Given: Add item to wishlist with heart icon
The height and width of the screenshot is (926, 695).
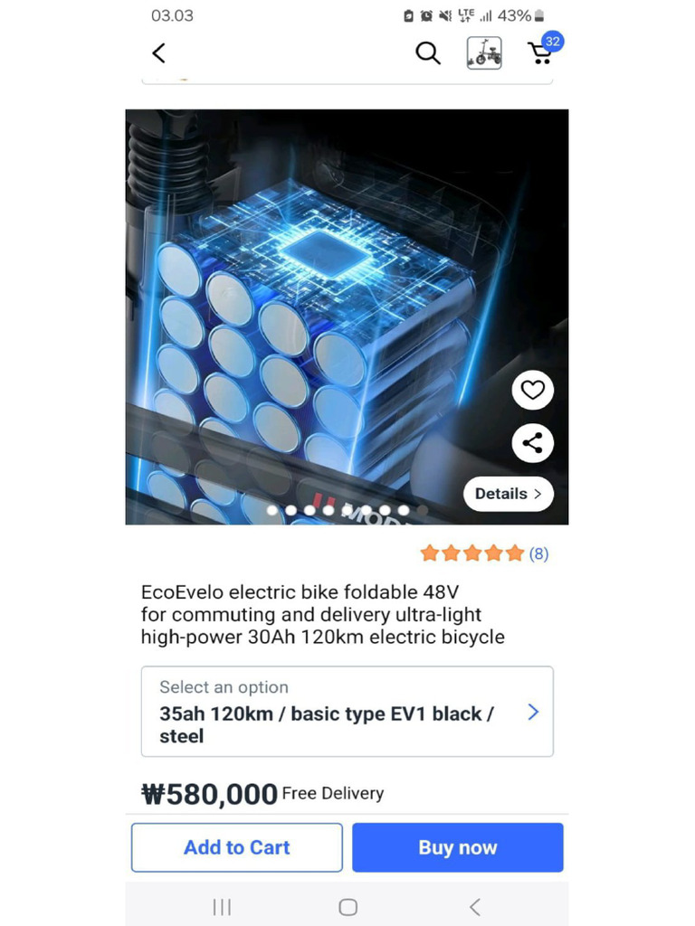Looking at the screenshot, I should (532, 390).
